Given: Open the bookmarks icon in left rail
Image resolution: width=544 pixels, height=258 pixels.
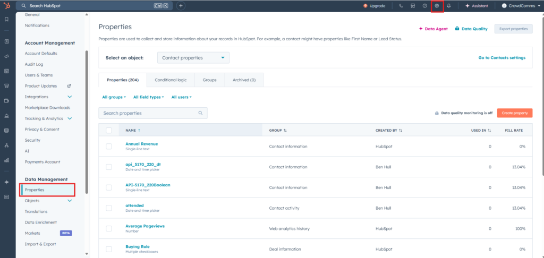Looking at the screenshot, I should tap(6, 20).
